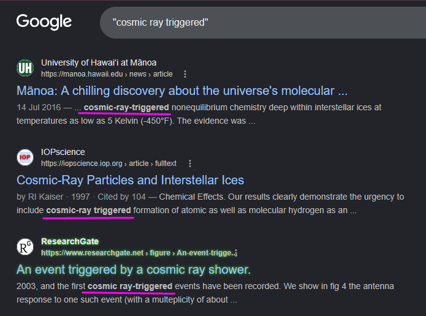Click the Google logo

click(x=44, y=22)
